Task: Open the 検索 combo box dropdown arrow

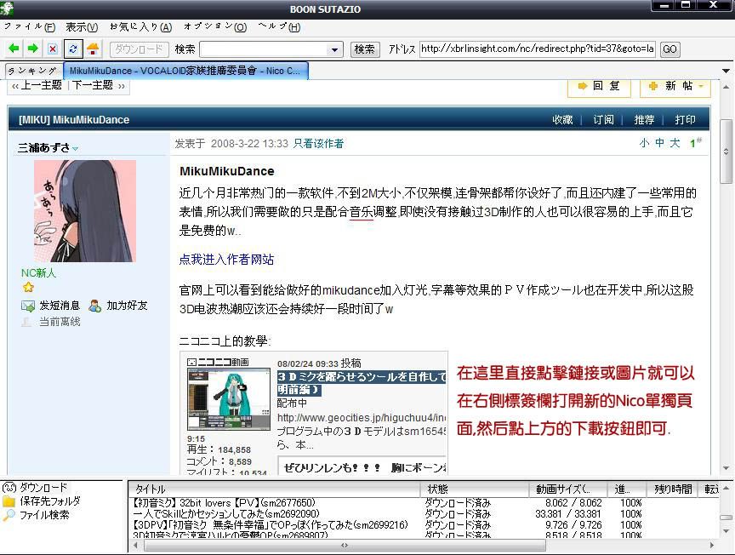Action: (334, 49)
